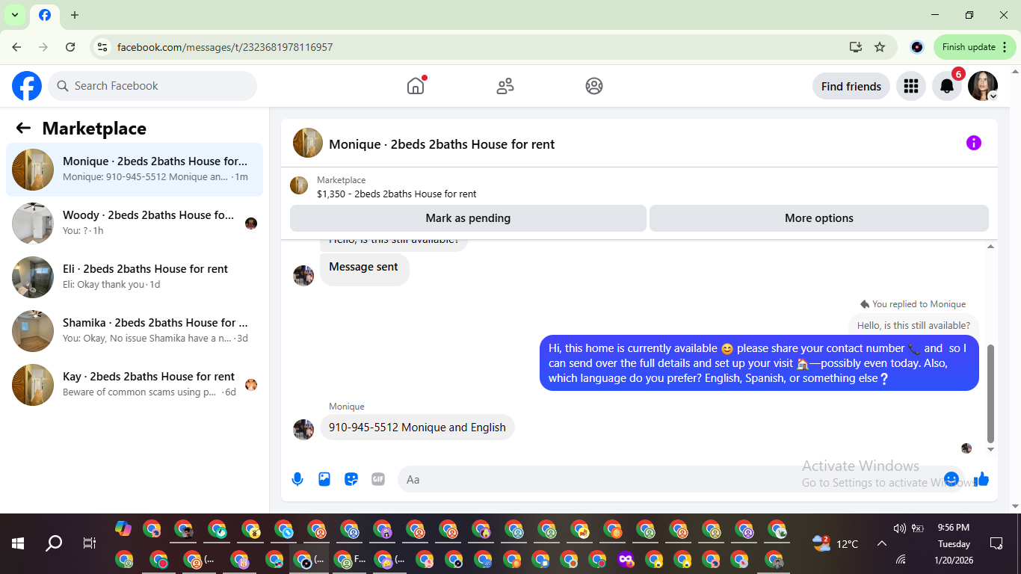Click the blue "Hi, this home is currently available" message
Image resolution: width=1021 pixels, height=574 pixels.
759,362
